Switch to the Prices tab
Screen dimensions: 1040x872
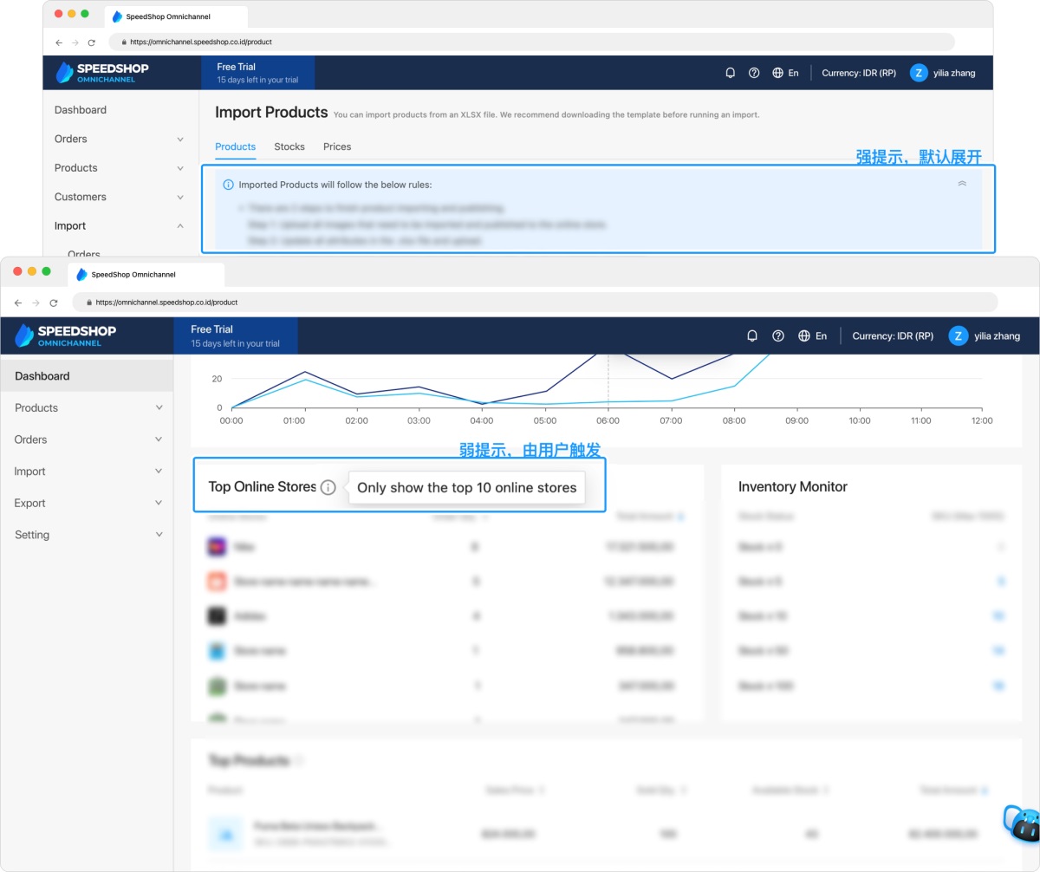(337, 146)
